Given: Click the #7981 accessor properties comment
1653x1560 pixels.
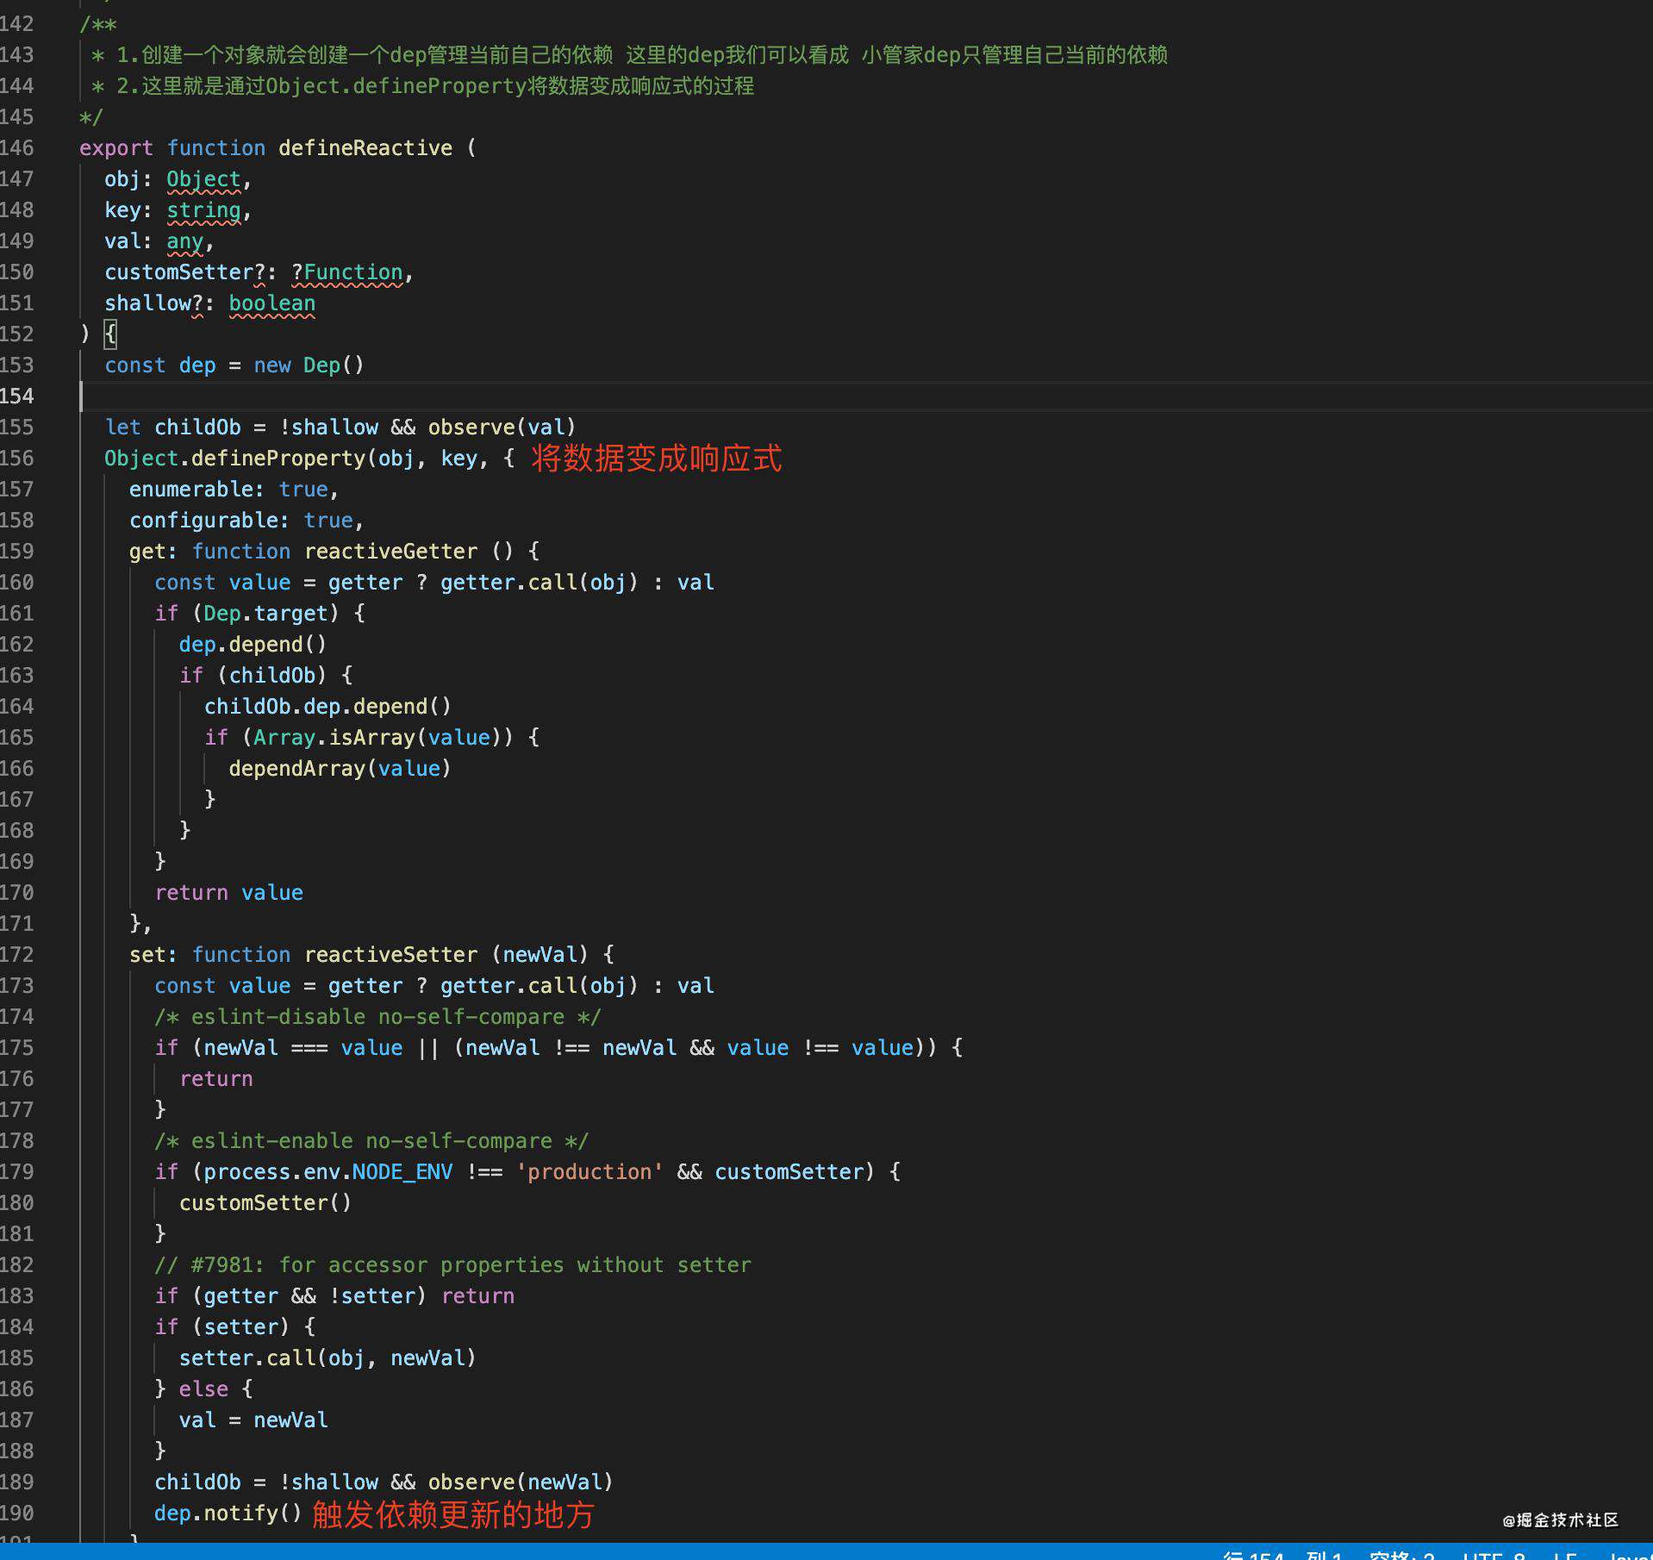Looking at the screenshot, I should tap(452, 1265).
